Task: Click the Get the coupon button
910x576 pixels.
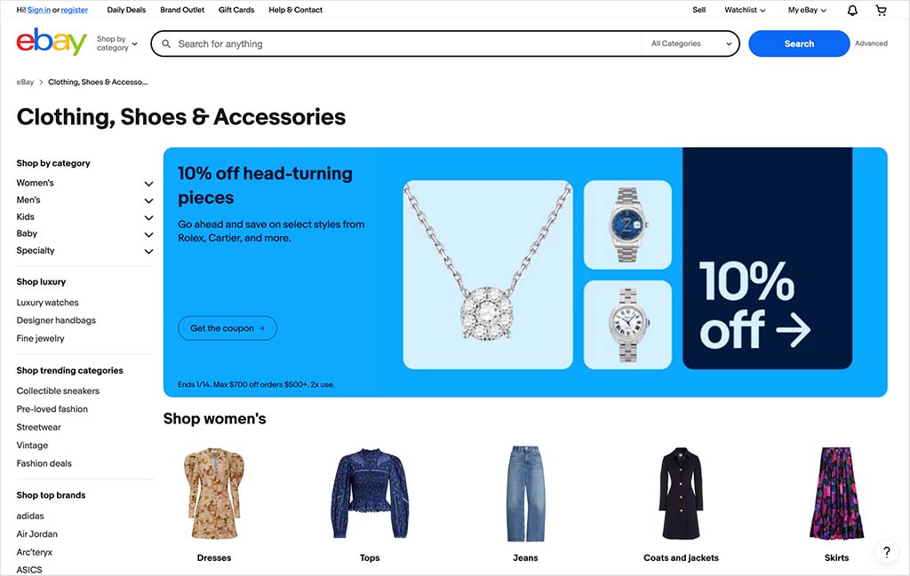Action: pos(227,328)
